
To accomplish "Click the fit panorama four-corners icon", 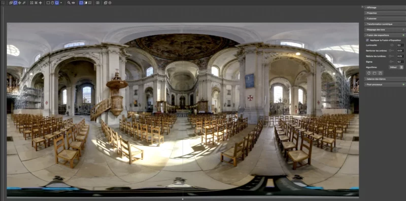I will pyautogui.click(x=31, y=3).
